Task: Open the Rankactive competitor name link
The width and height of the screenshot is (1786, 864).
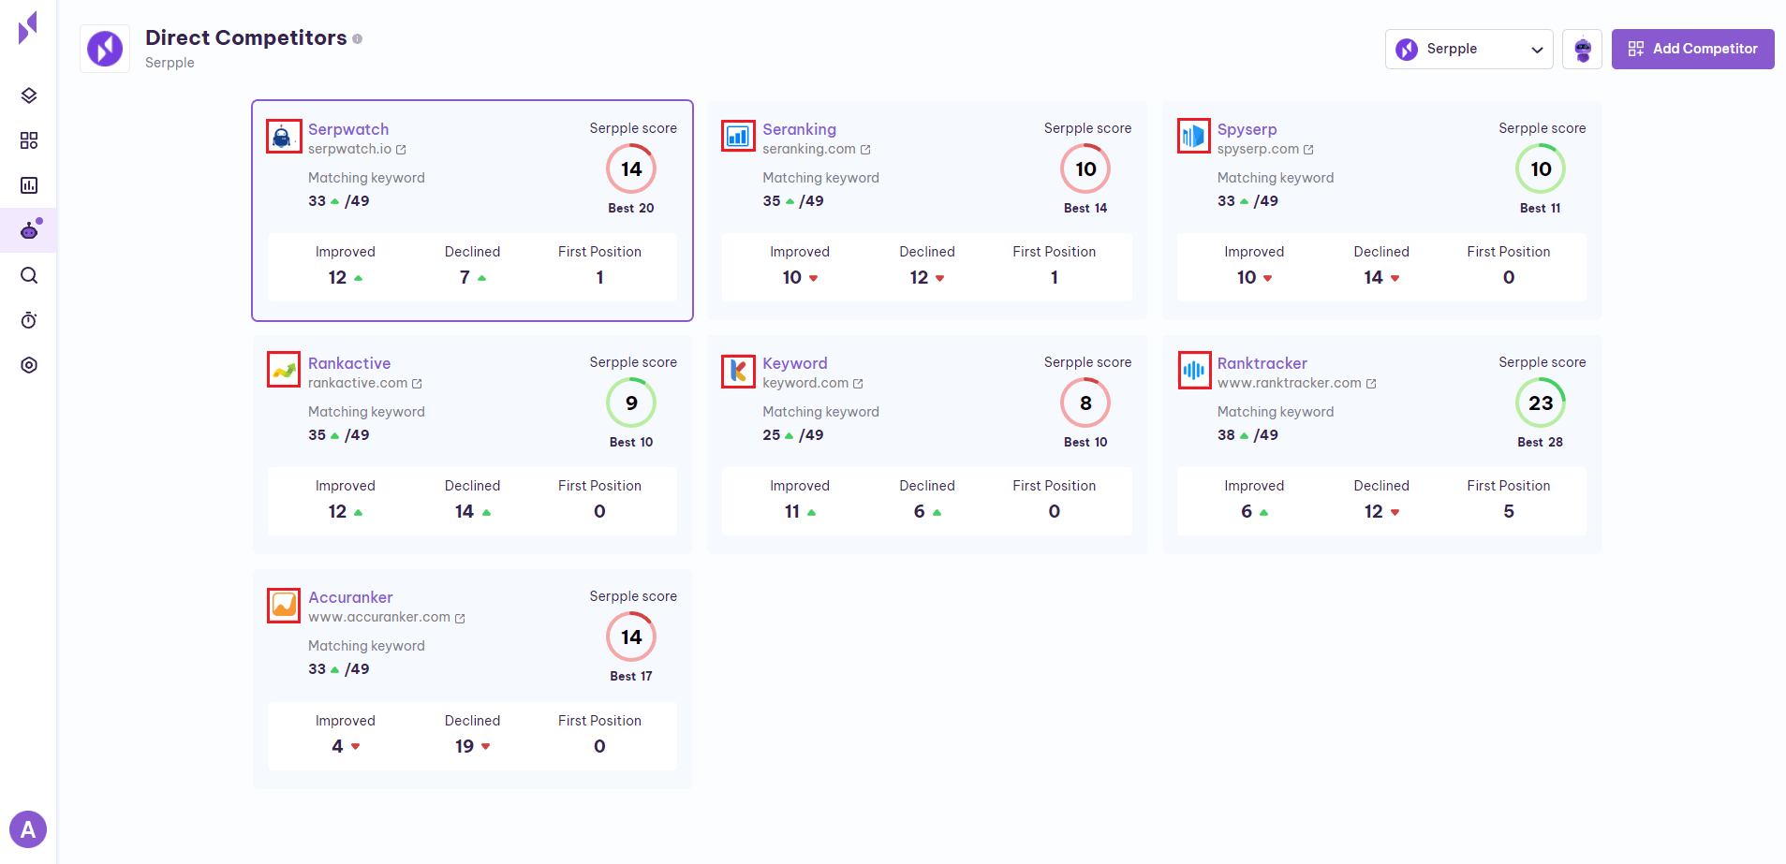Action: click(x=349, y=363)
